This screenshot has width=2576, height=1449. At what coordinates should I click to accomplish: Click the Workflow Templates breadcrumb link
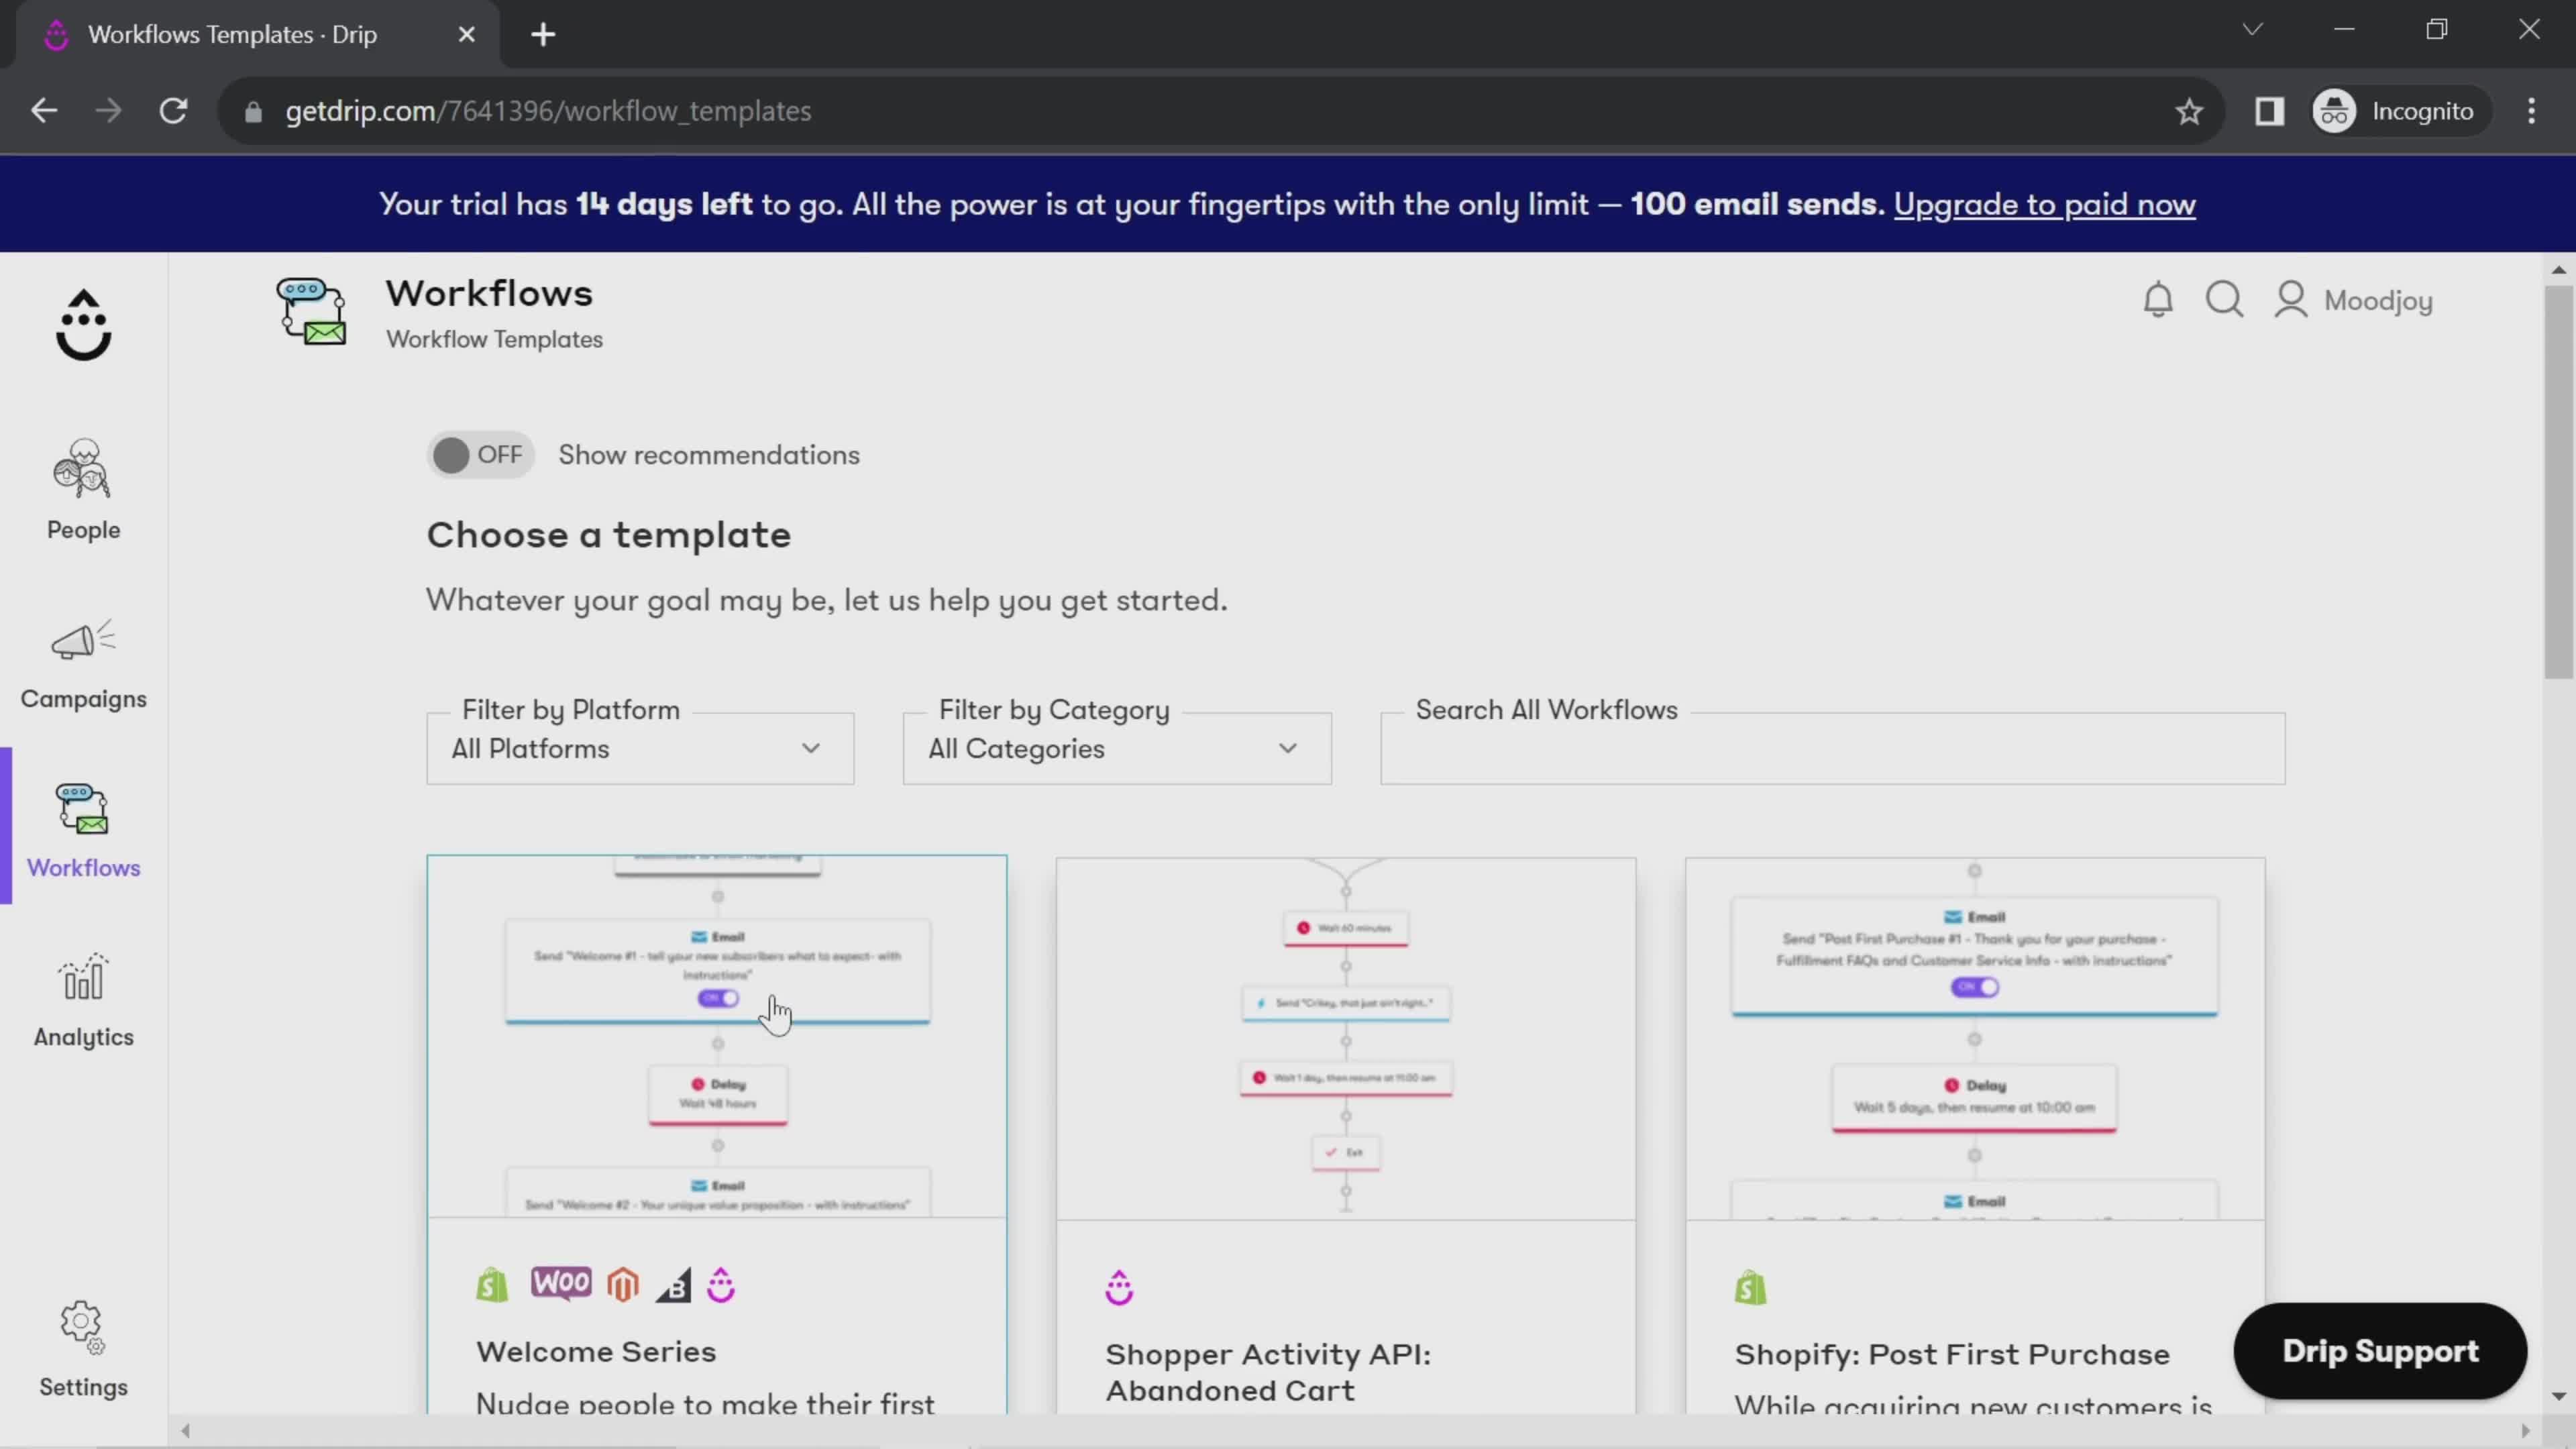click(495, 339)
